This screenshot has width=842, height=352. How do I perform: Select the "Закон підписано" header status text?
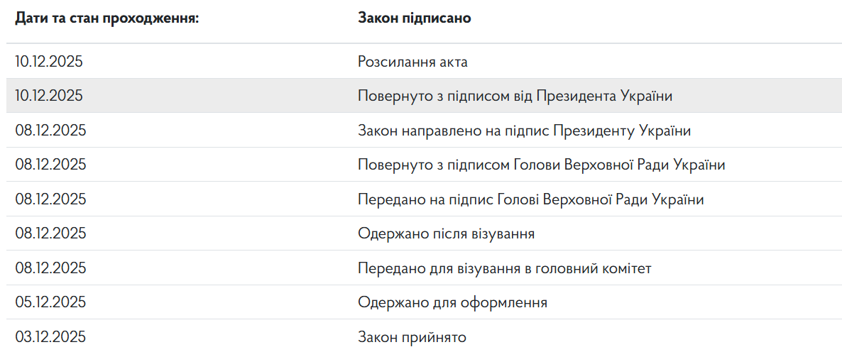pos(414,18)
